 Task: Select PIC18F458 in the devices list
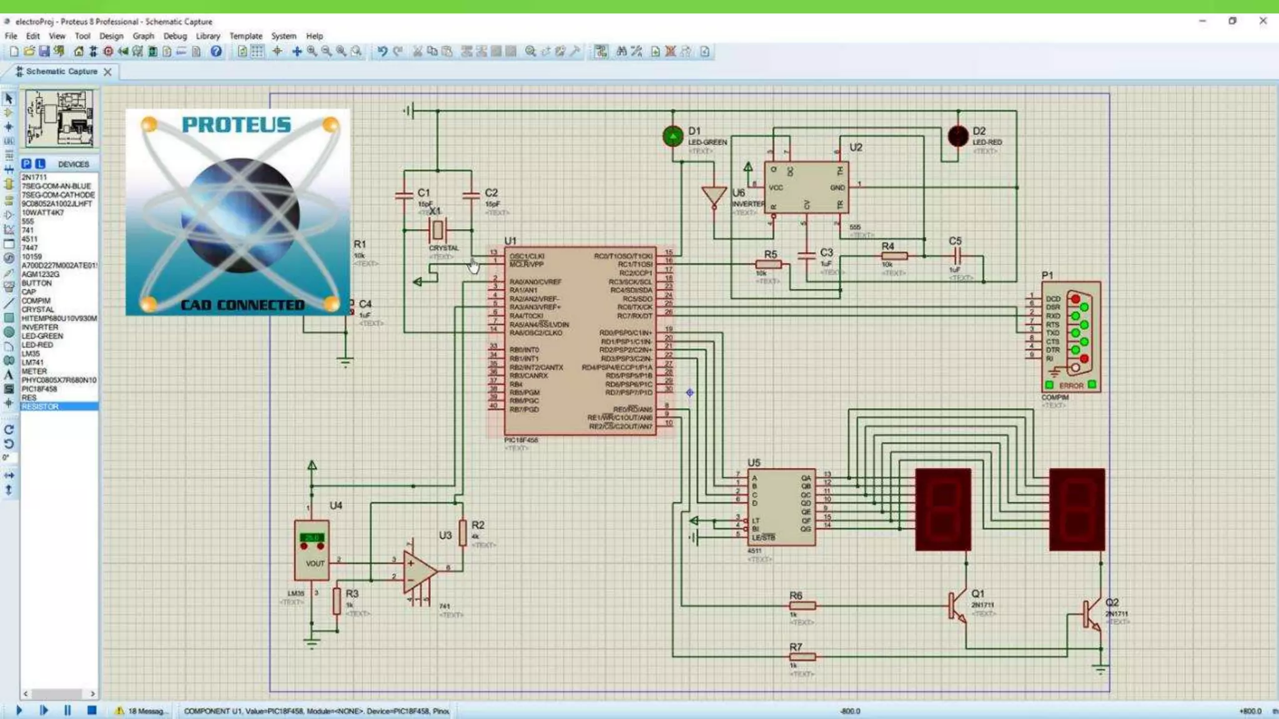click(39, 389)
